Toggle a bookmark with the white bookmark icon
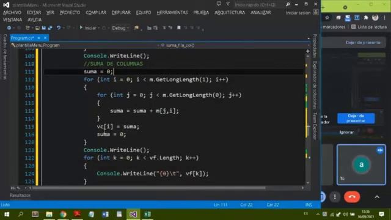391x220 pixels. (179, 28)
